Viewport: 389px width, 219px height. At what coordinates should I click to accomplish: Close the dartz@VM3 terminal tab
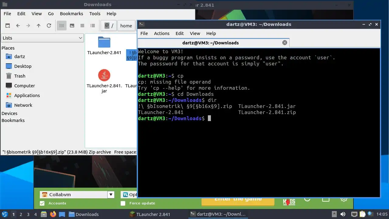click(x=285, y=43)
